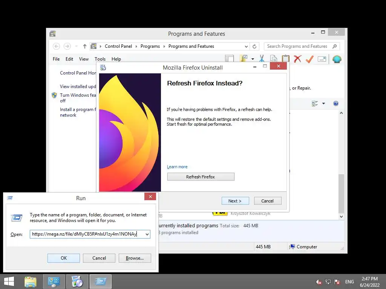The width and height of the screenshot is (386, 289).
Task: Click the Programs and Features title icon
Action: tap(53, 33)
